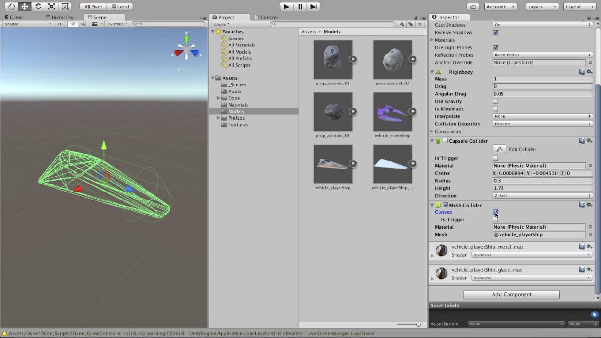The width and height of the screenshot is (601, 338).
Task: Open the Gizmos menu in Scene view
Action: (x=116, y=23)
